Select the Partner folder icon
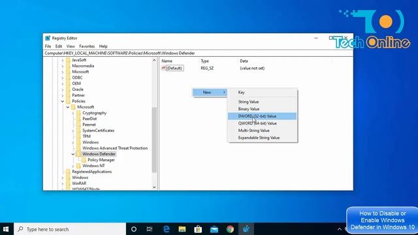Screen dimensions: 418x235 click(68, 95)
